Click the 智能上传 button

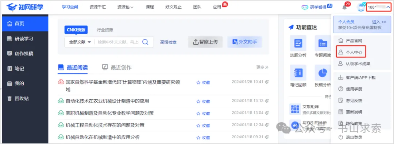pos(205,42)
